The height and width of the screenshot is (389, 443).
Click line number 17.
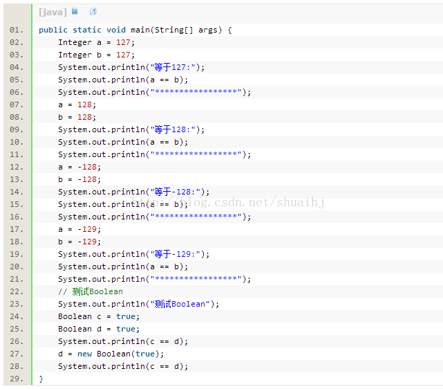[17, 229]
